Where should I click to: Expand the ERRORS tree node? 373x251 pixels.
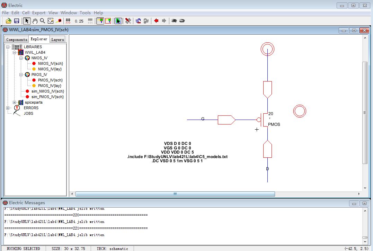point(8,108)
